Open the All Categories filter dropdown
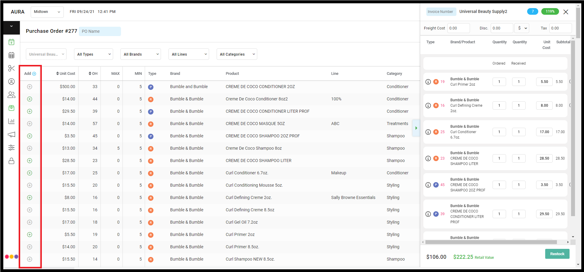The width and height of the screenshot is (584, 272). (x=237, y=54)
